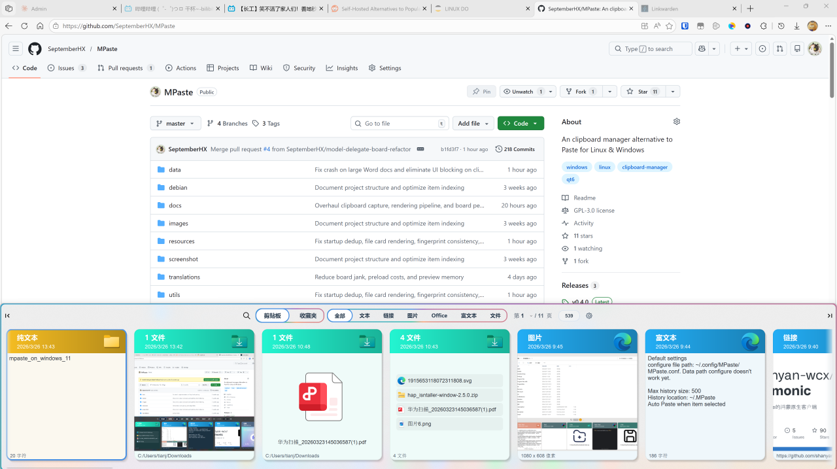Filter MPaste items by 链接
Screen dimensions: 837x469
[x=388, y=316]
